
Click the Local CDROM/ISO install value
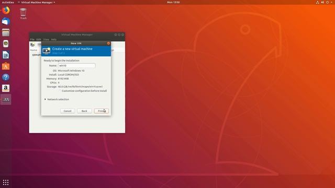(69, 75)
